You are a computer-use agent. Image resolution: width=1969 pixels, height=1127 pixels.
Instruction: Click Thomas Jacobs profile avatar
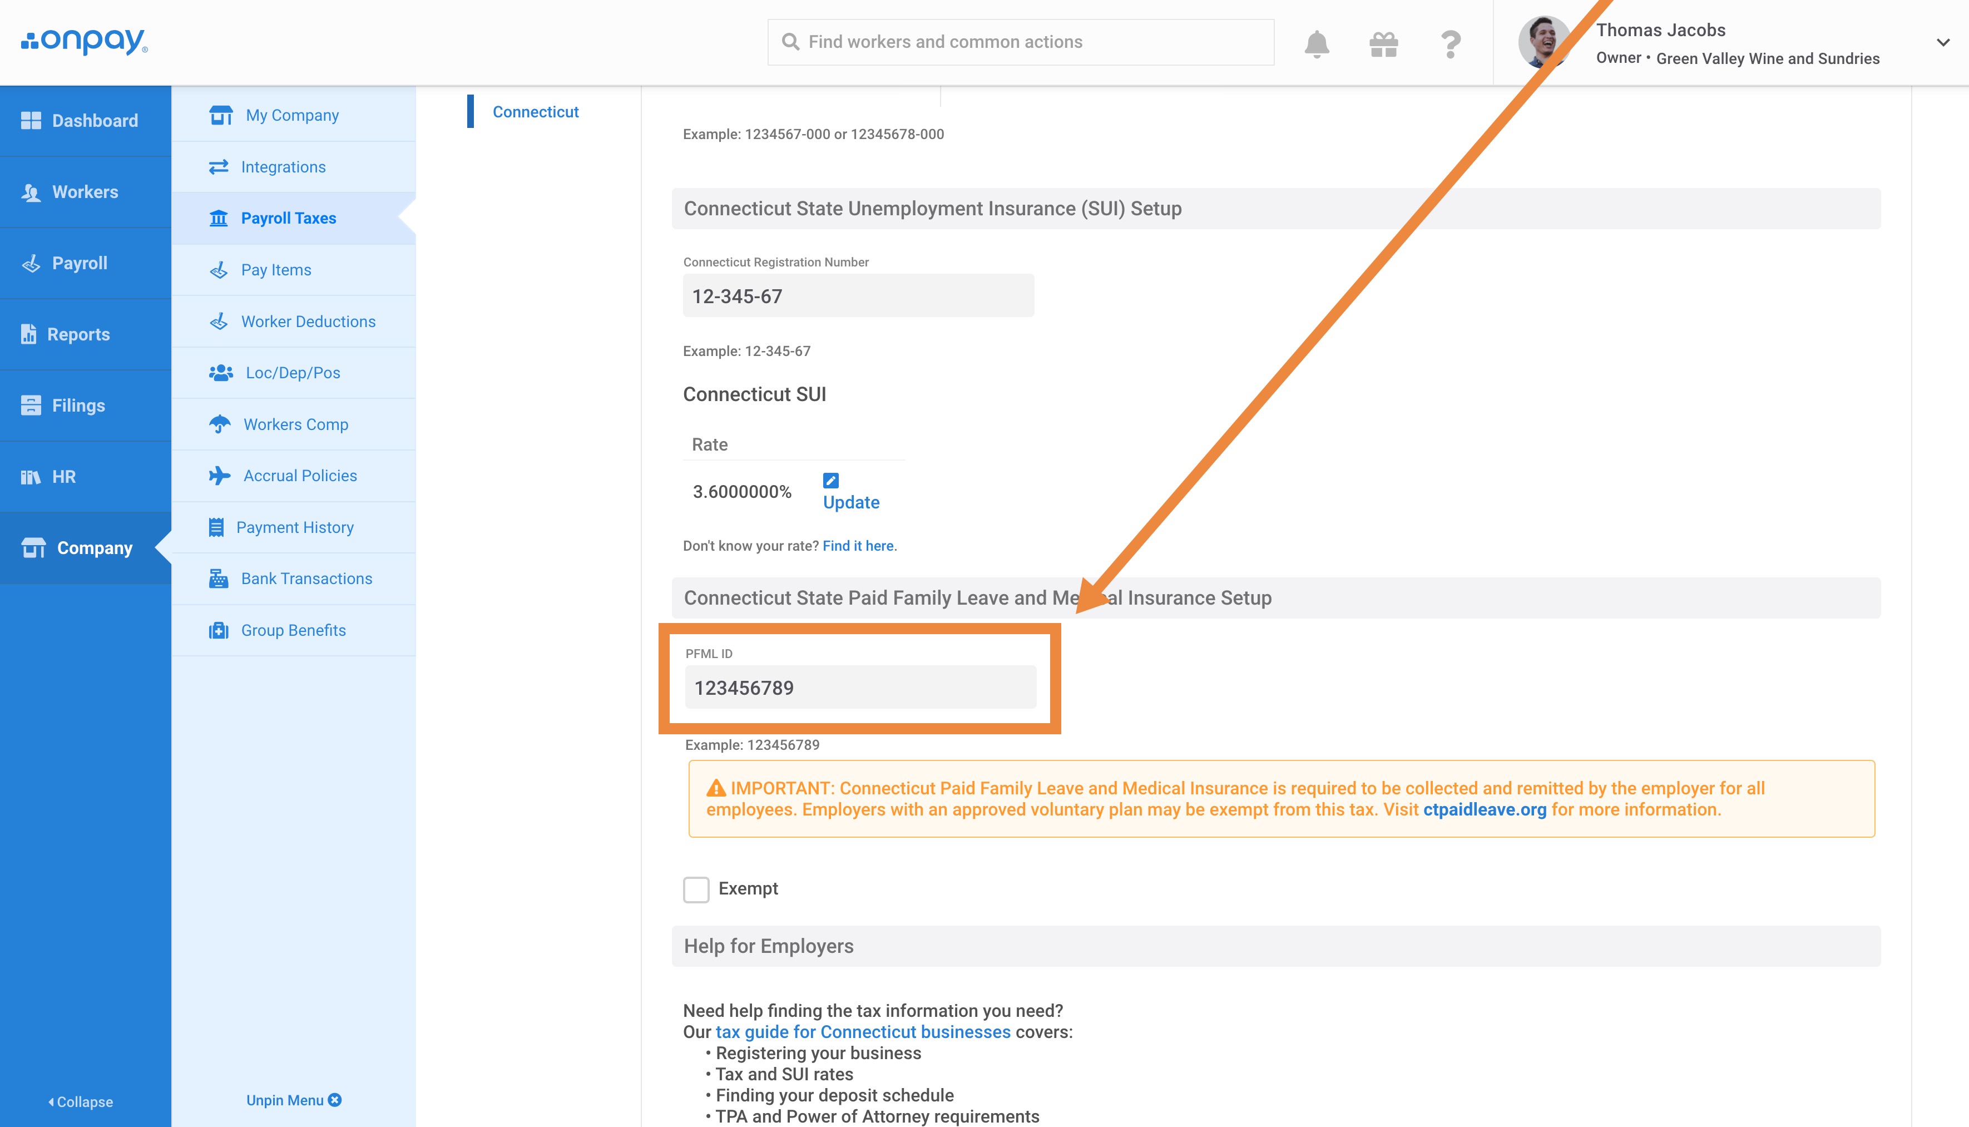pos(1544,43)
